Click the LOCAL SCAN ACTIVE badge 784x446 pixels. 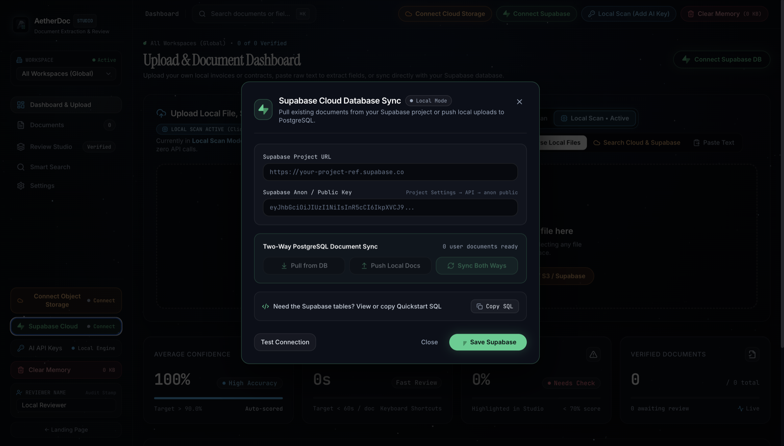click(199, 129)
